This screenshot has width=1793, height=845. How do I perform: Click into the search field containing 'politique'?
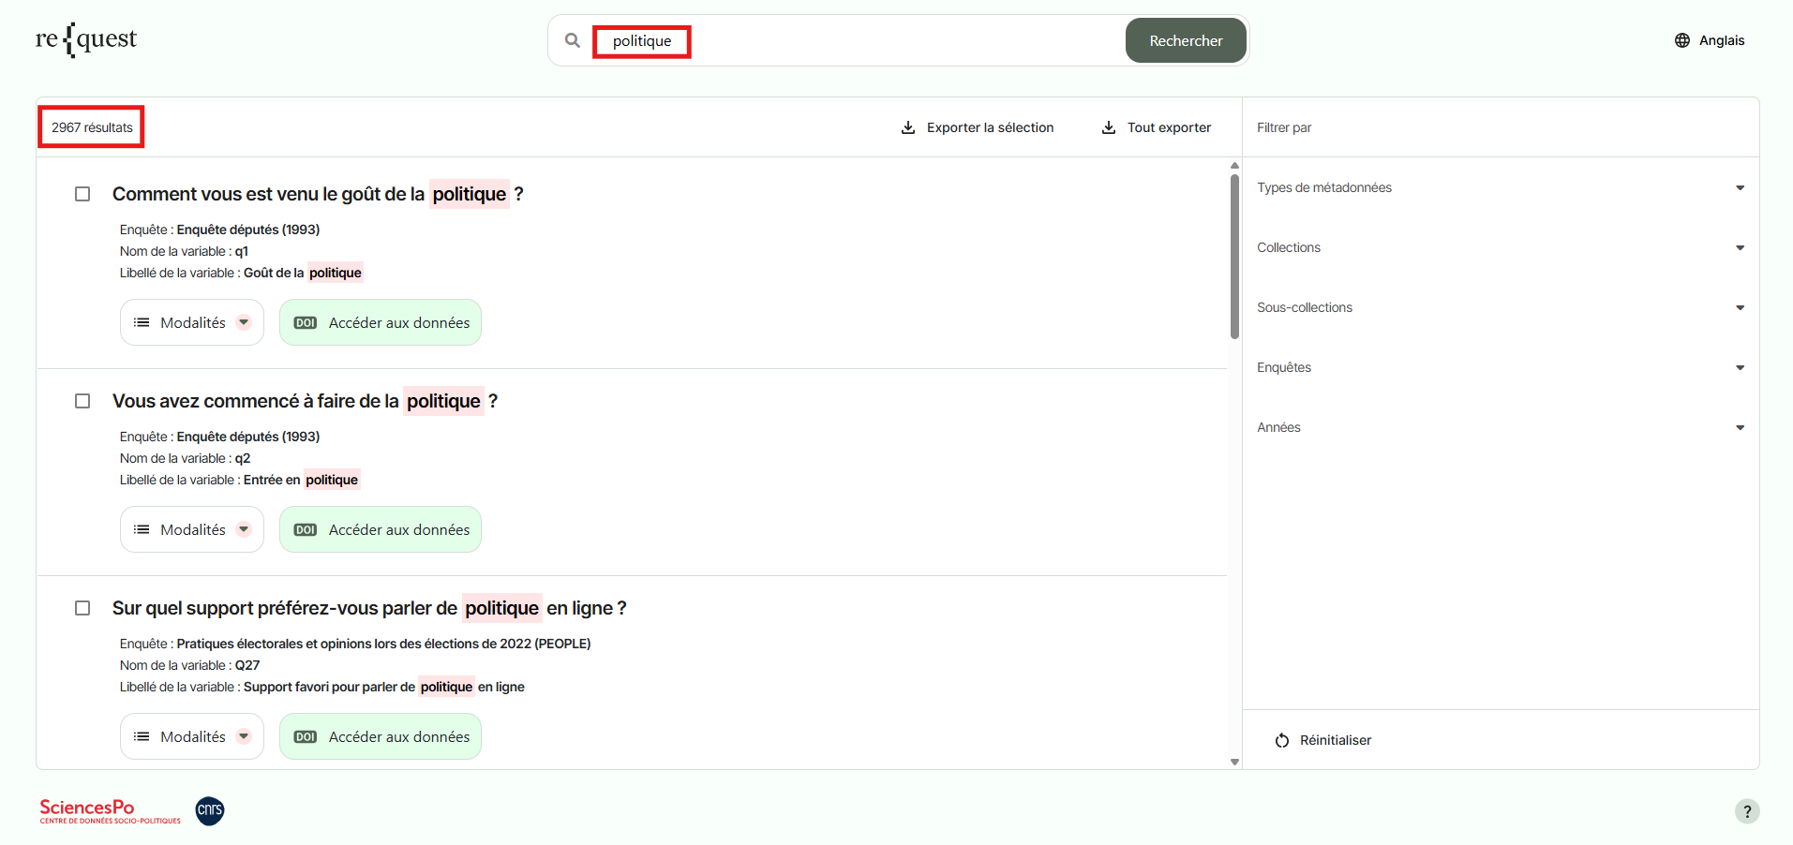844,40
